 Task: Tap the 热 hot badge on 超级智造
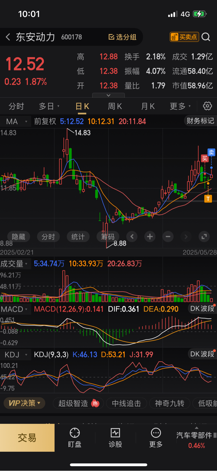coord(96,403)
